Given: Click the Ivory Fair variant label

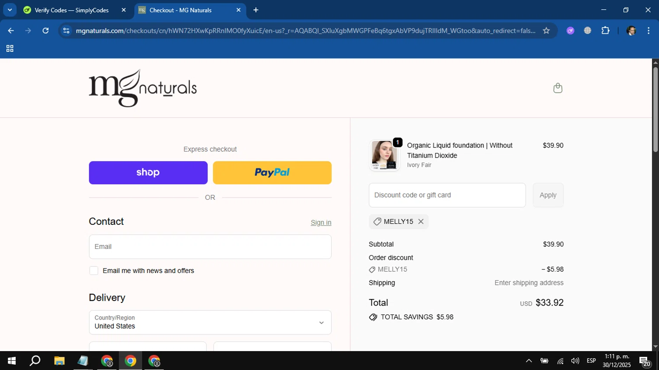Looking at the screenshot, I should [419, 165].
